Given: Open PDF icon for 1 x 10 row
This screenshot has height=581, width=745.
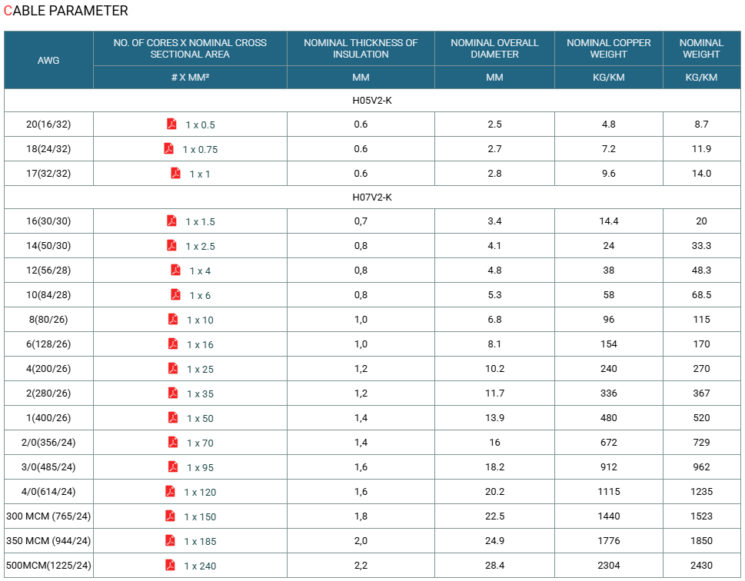Looking at the screenshot, I should click(x=173, y=319).
